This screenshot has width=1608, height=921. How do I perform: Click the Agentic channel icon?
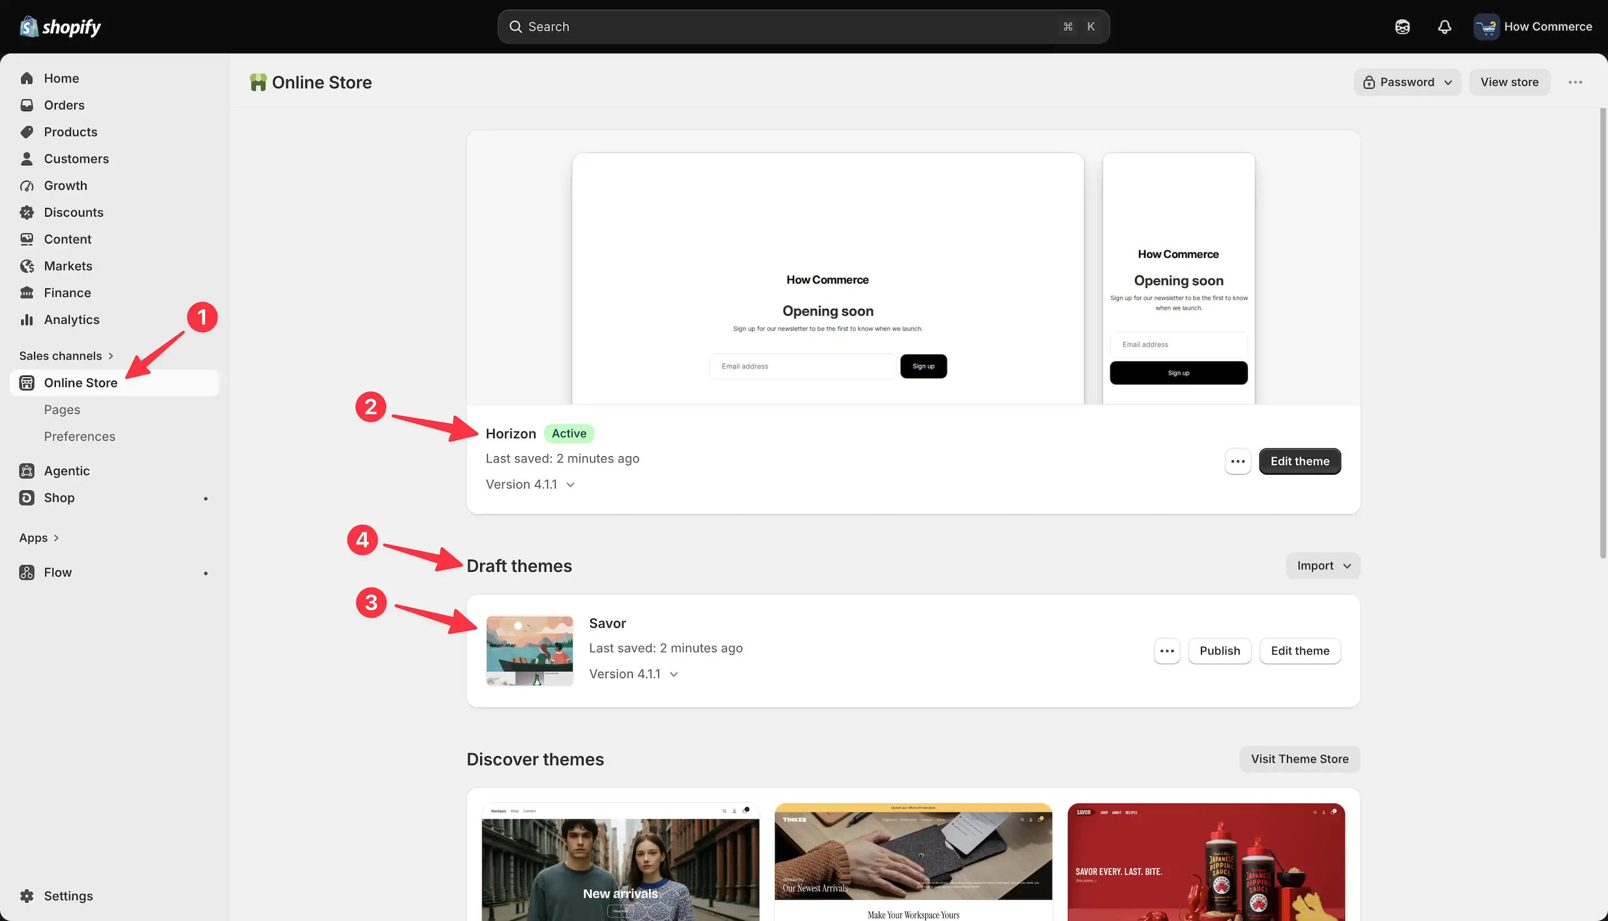[x=27, y=471]
